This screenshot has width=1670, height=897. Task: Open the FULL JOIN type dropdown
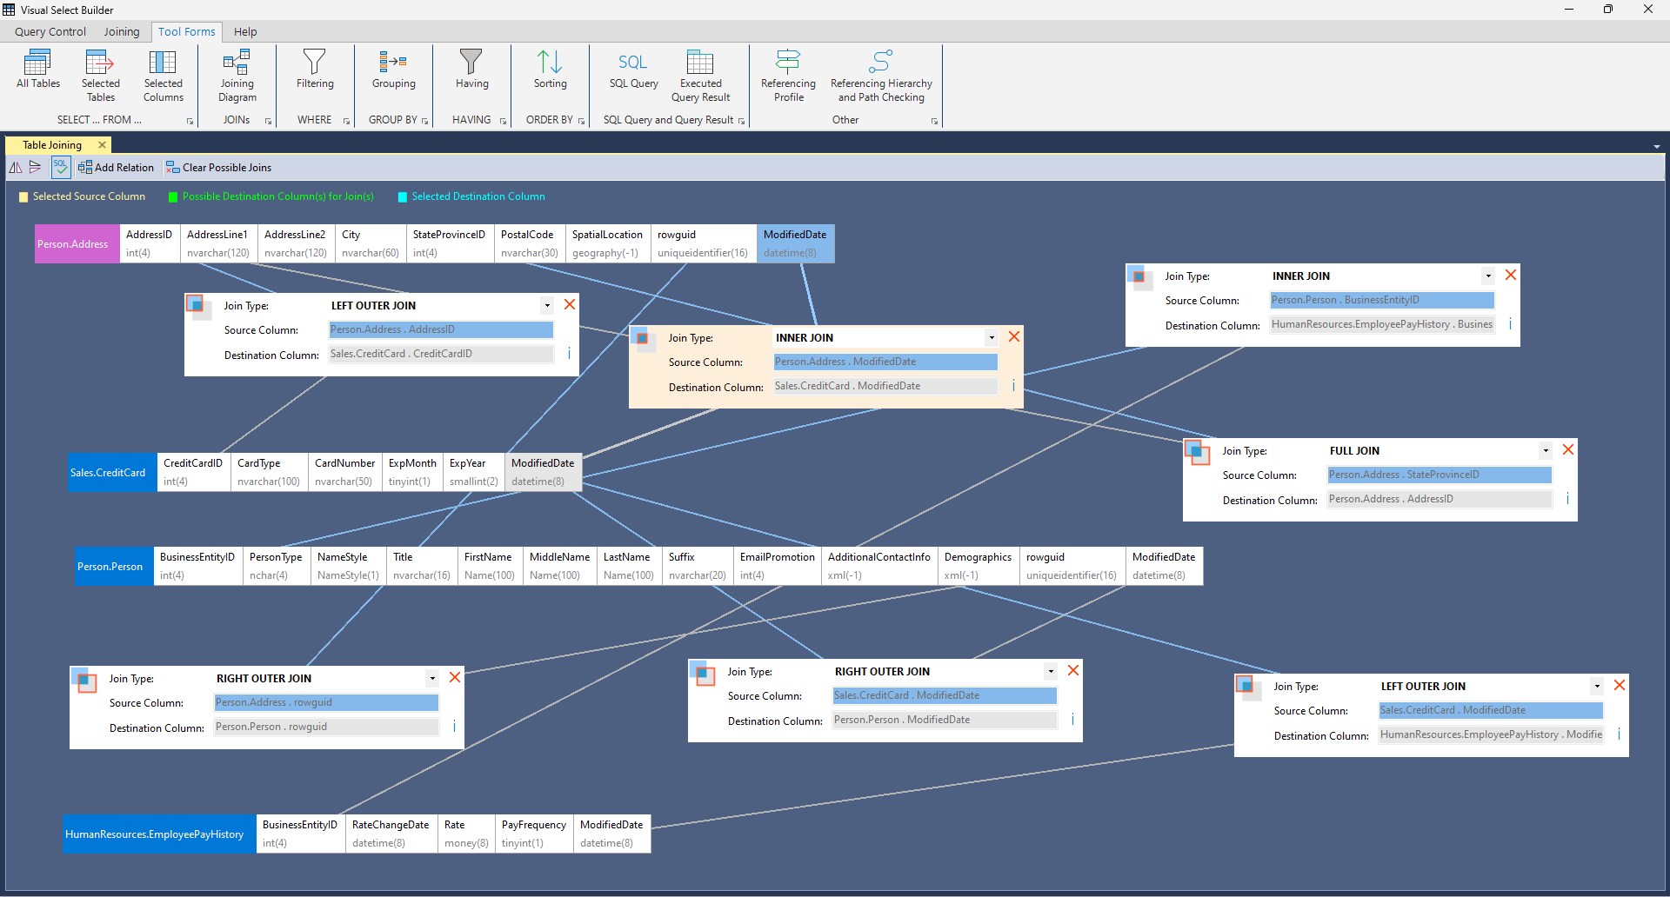pos(1546,451)
